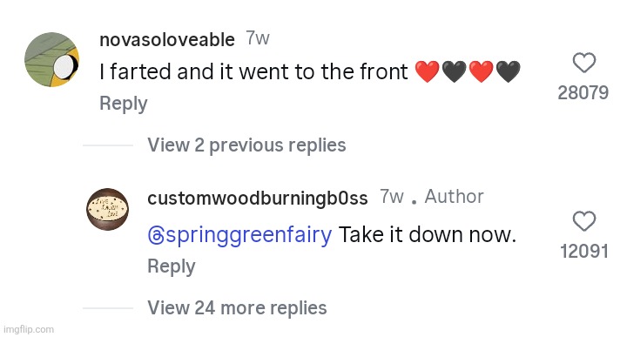Select the Author badge label
This screenshot has height=337, width=627.
(x=455, y=197)
